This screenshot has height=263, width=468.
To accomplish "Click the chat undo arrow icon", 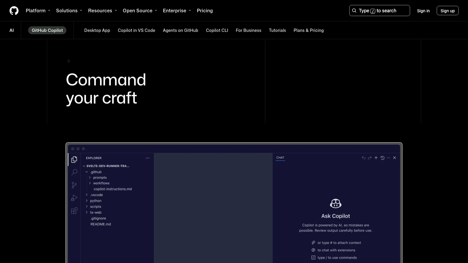I will pos(364,158).
